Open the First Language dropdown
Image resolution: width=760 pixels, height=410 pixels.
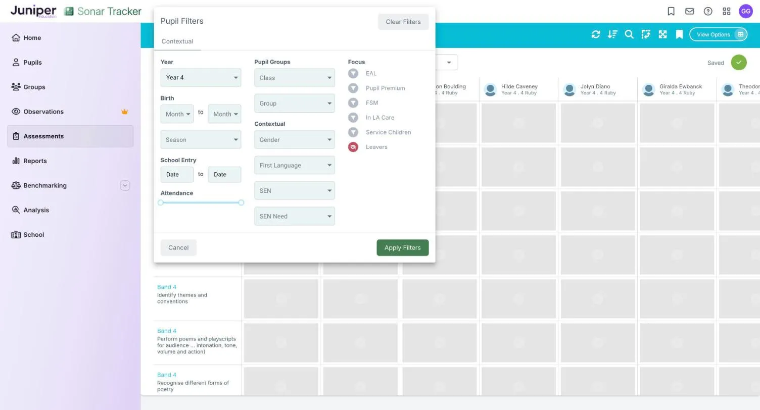(295, 165)
